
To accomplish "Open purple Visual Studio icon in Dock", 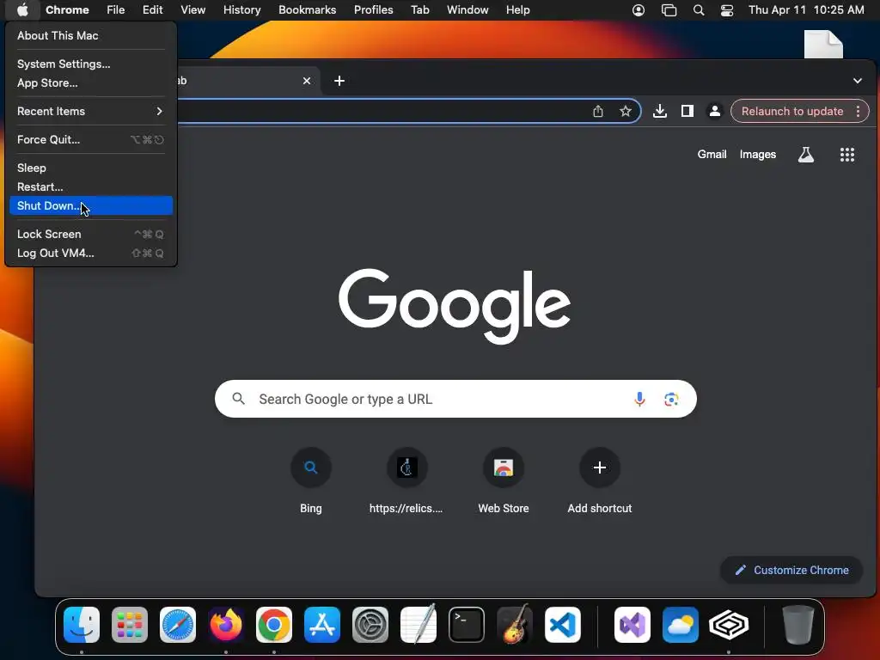I will point(632,625).
